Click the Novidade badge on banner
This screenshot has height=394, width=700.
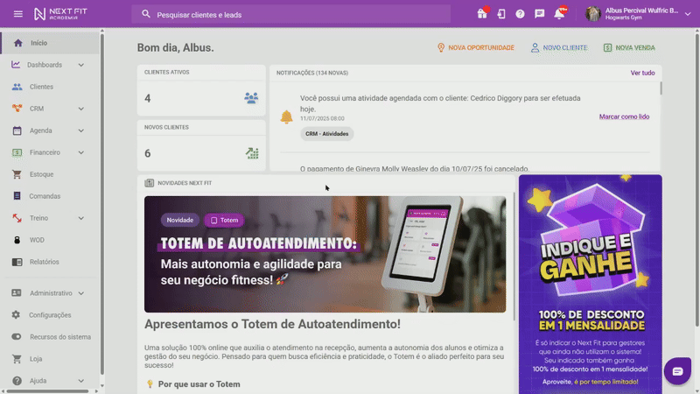tap(180, 221)
